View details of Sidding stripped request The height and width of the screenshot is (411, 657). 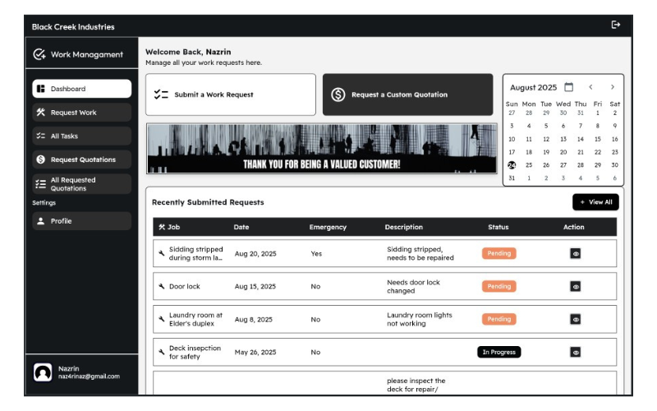[576, 254]
